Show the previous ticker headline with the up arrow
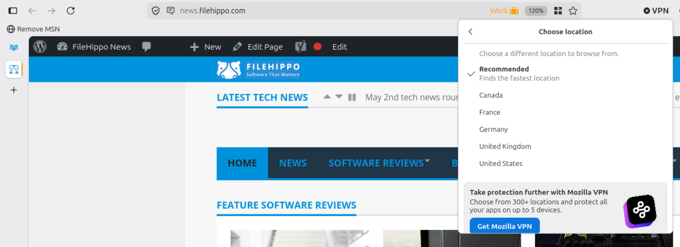 (x=327, y=97)
